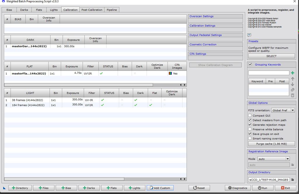This screenshot has width=299, height=194.
Task: Move keyword down with arrow icon
Action: tap(293, 84)
